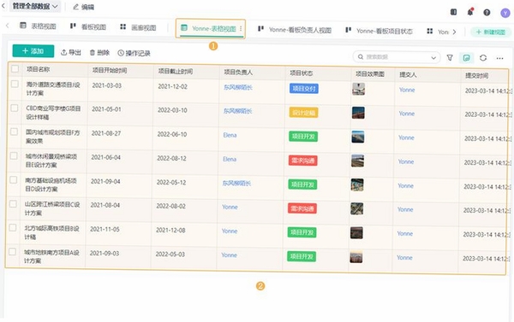Open the more options ellipsis
This screenshot has height=322, width=514.
(499, 59)
